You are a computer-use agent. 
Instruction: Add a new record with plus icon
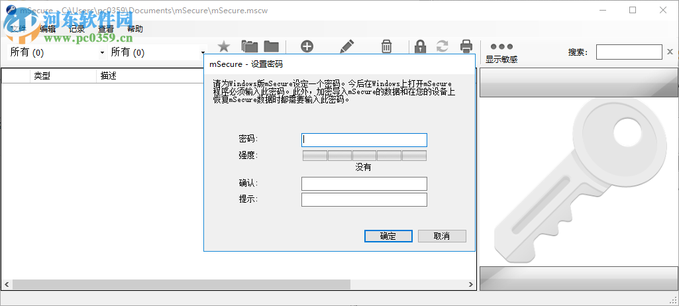pos(307,47)
